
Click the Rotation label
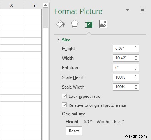(70, 68)
